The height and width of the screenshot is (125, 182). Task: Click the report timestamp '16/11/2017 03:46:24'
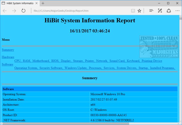[x=90, y=31]
